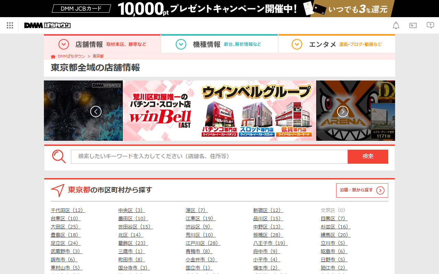This screenshot has width=439, height=274.
Task: Click the 検索 search button
Action: 368,157
